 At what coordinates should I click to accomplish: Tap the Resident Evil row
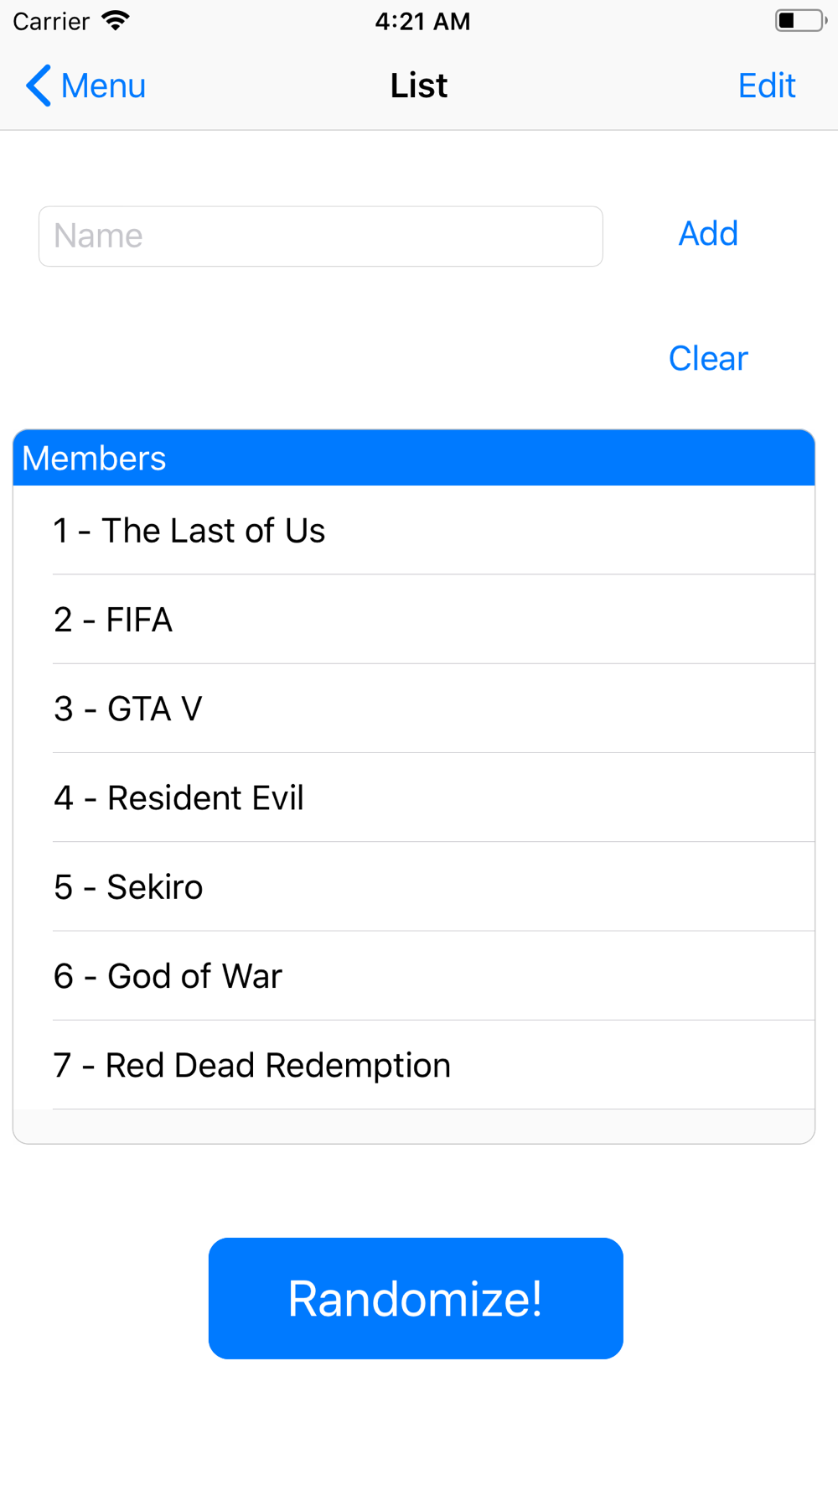point(414,797)
